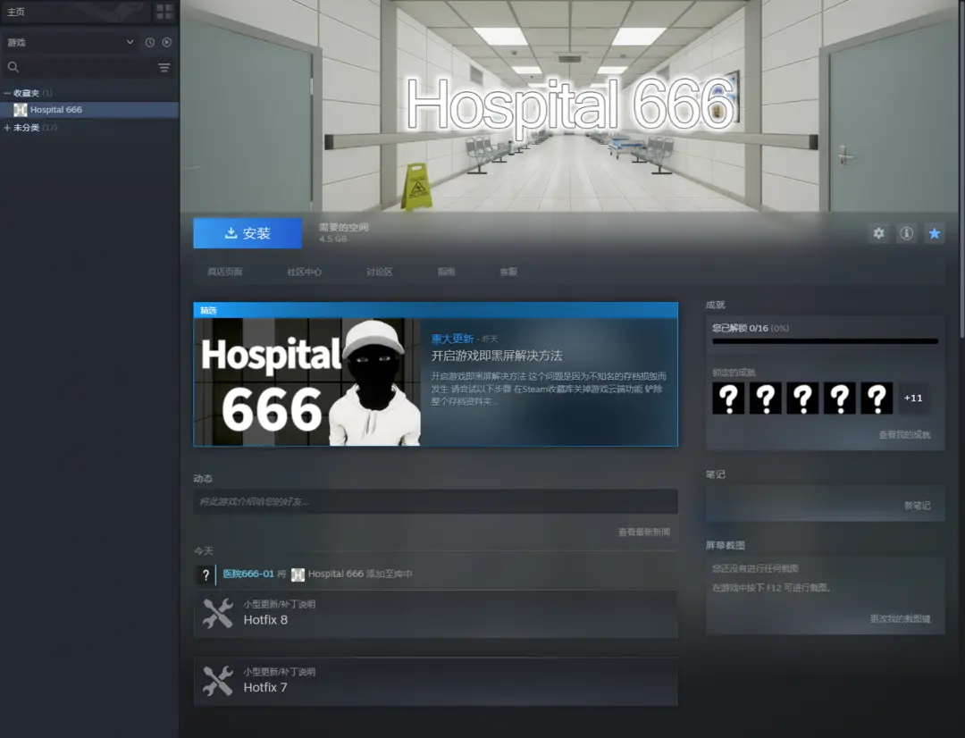Open the 医院666-01 user profile link
The height and width of the screenshot is (738, 965).
tap(248, 574)
